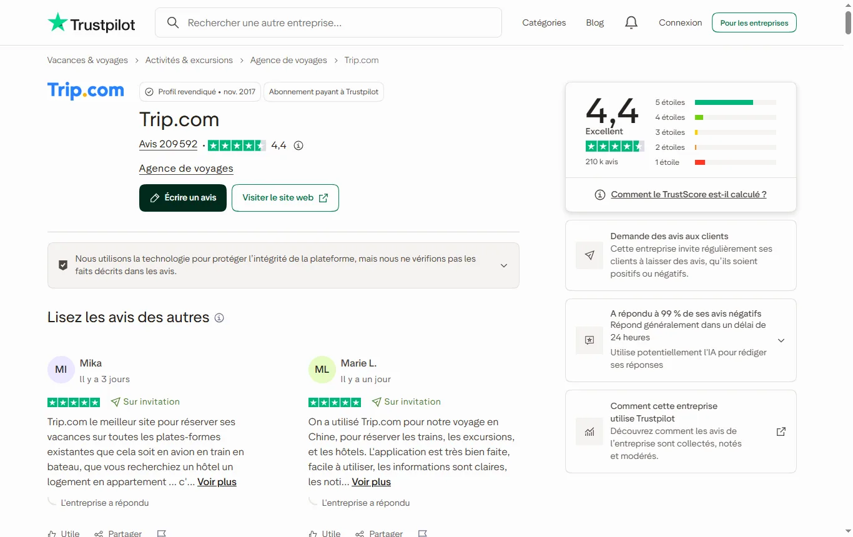Click the search magnifier icon
Screen dimensions: 853x537
173,22
